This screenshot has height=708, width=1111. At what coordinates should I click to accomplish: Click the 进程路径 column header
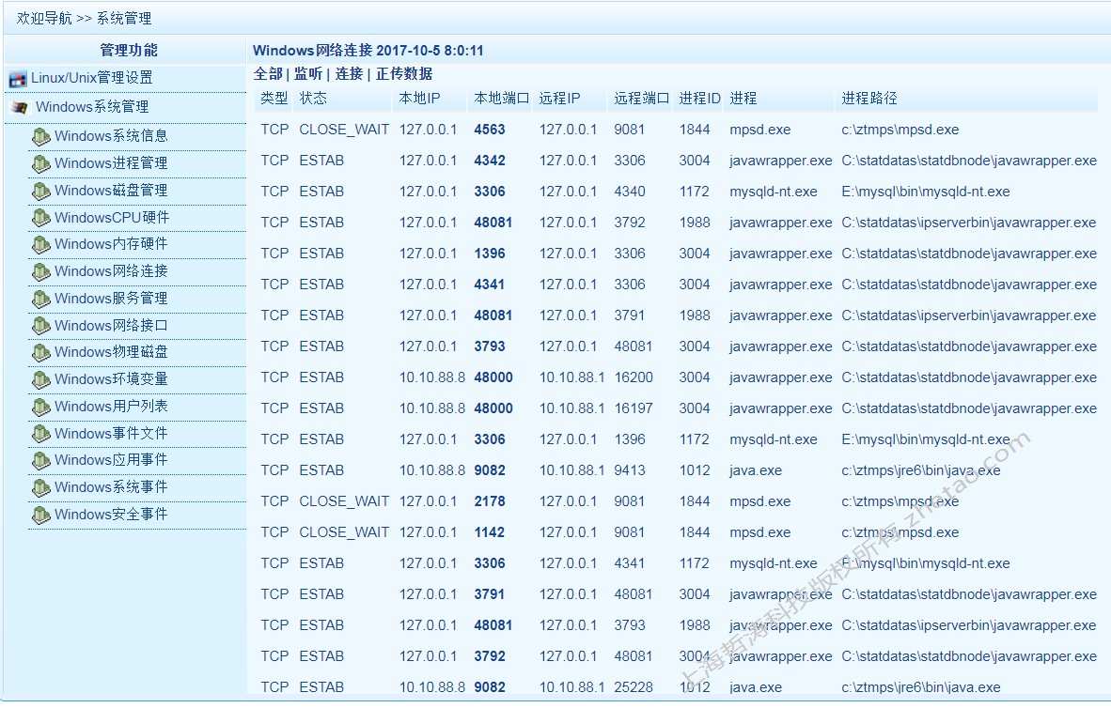tap(869, 99)
